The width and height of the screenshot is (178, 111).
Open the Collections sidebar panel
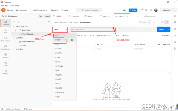click(x=6, y=23)
